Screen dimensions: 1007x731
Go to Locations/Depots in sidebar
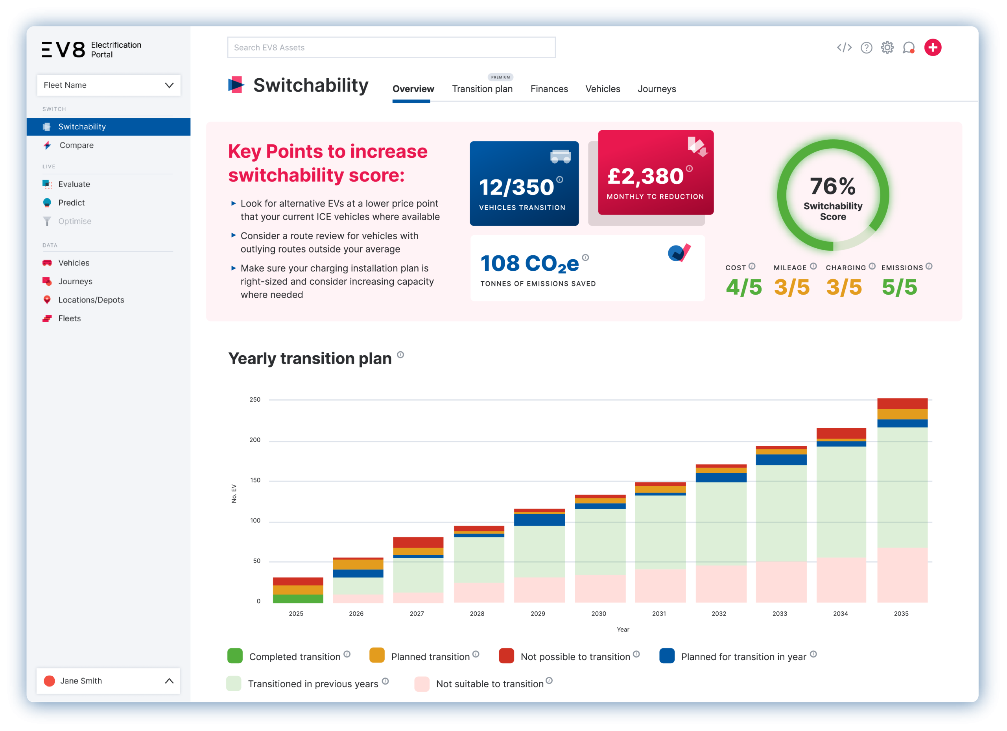(x=91, y=300)
